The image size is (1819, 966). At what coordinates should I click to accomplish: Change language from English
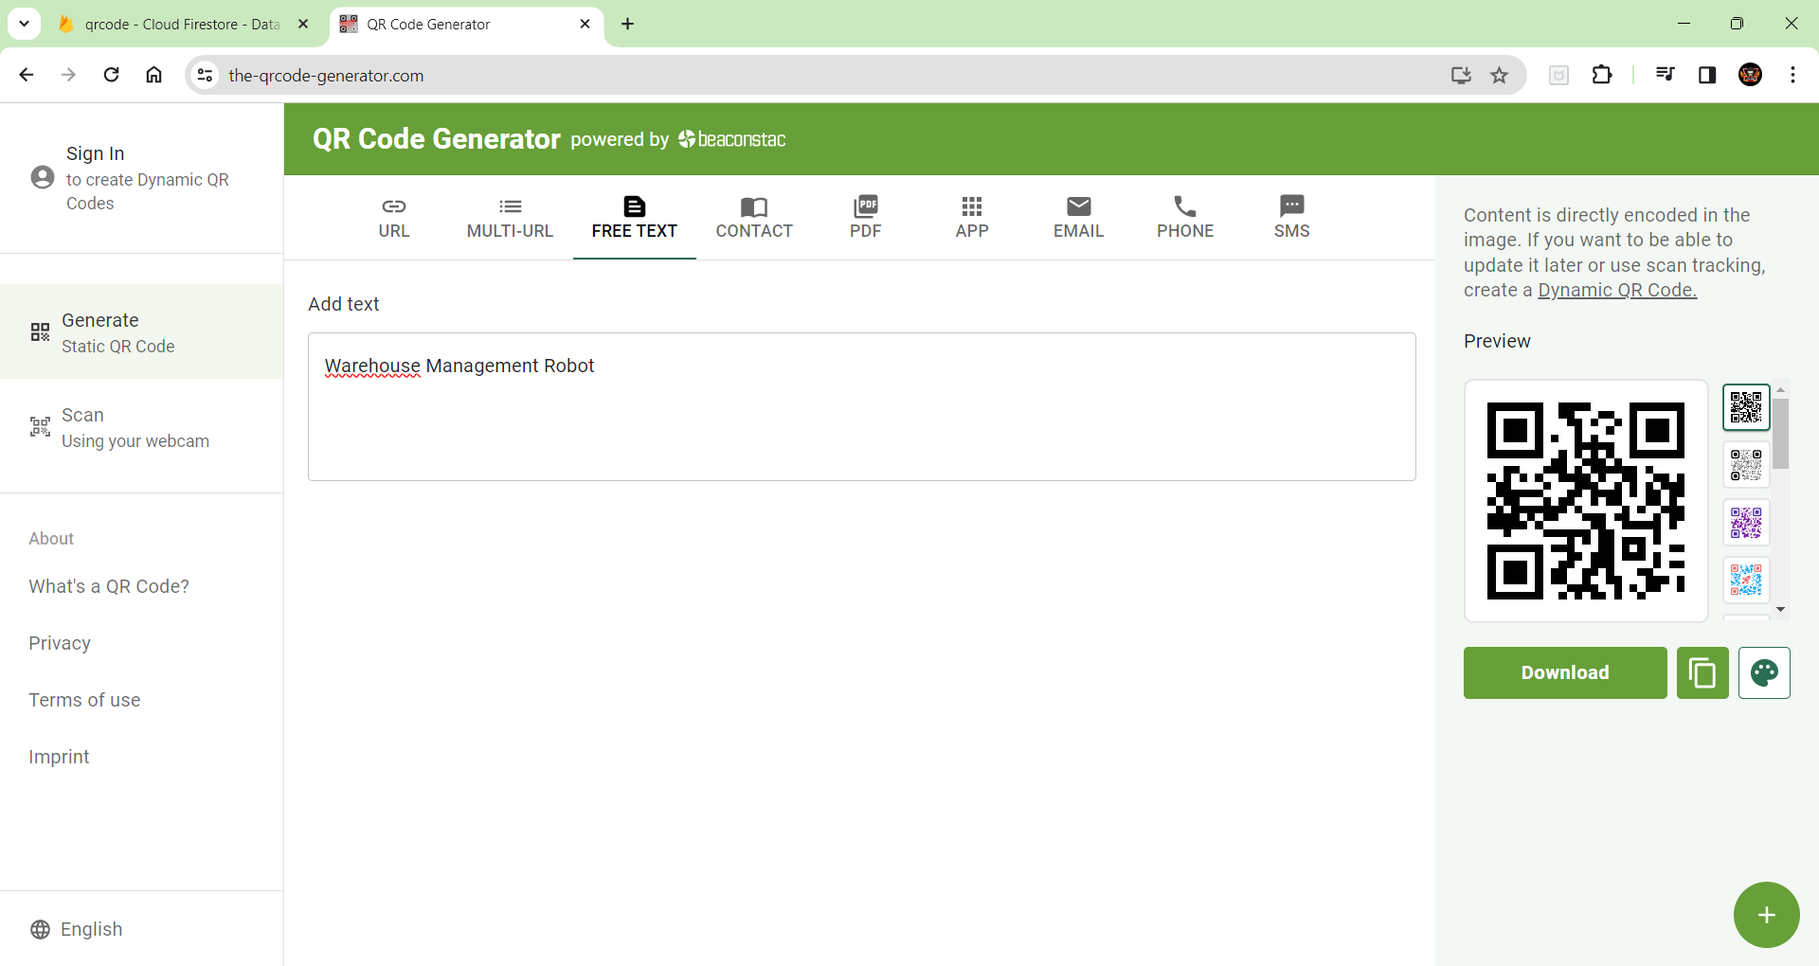click(x=92, y=929)
